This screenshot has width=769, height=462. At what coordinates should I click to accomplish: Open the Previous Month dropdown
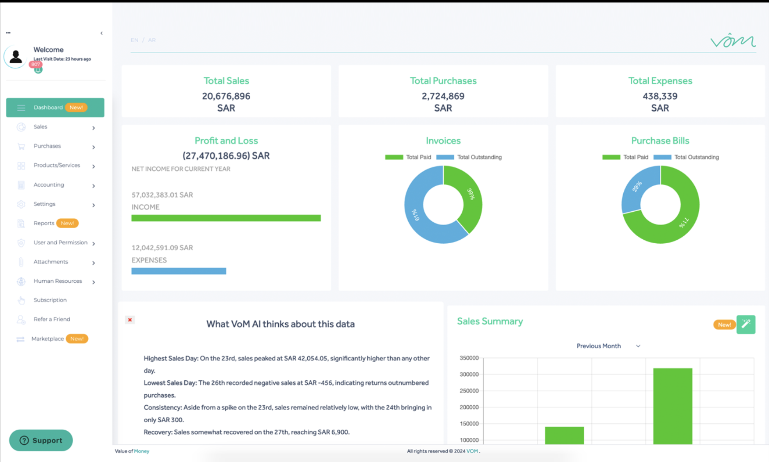(x=608, y=346)
